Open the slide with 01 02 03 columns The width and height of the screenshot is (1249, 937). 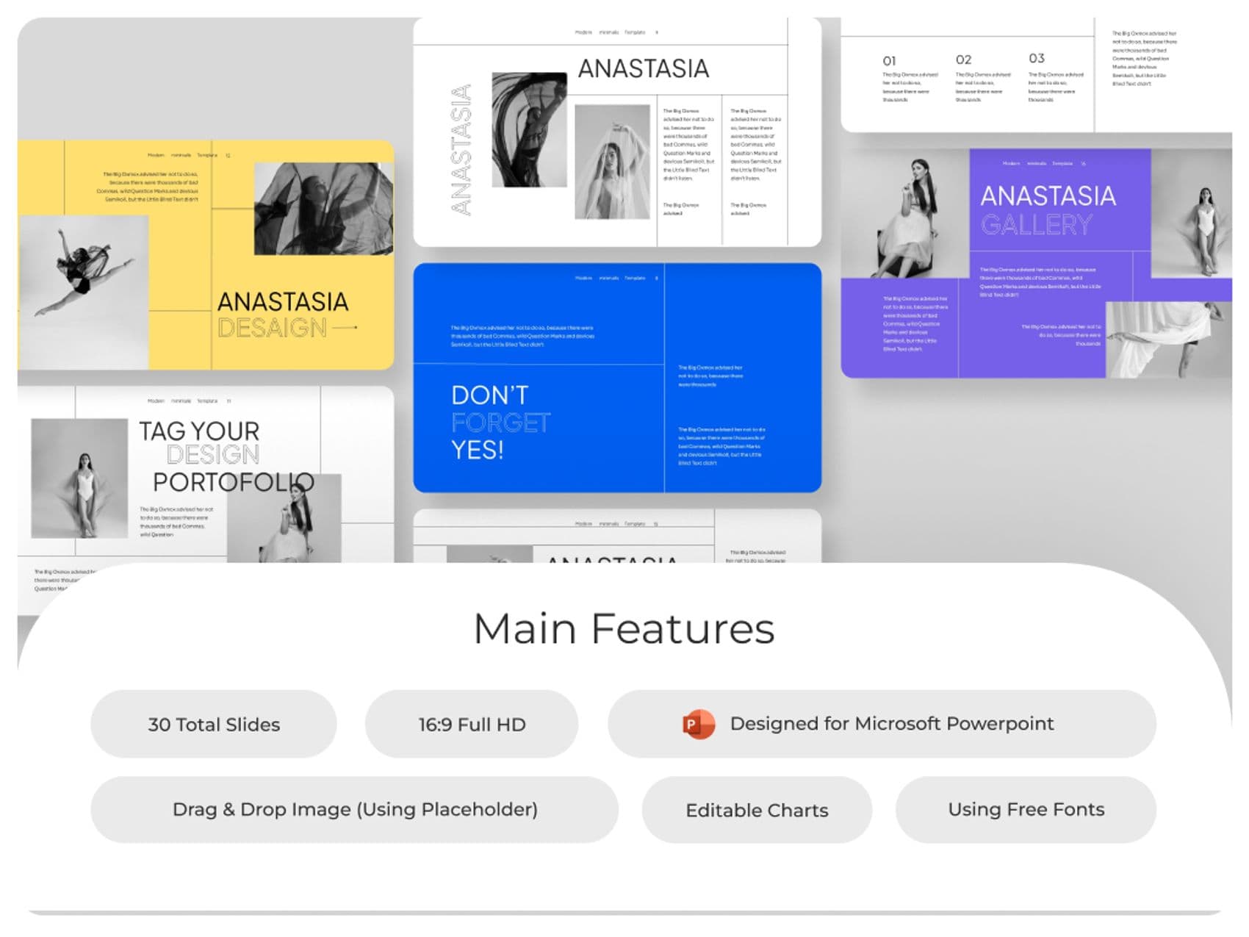pos(1036,75)
